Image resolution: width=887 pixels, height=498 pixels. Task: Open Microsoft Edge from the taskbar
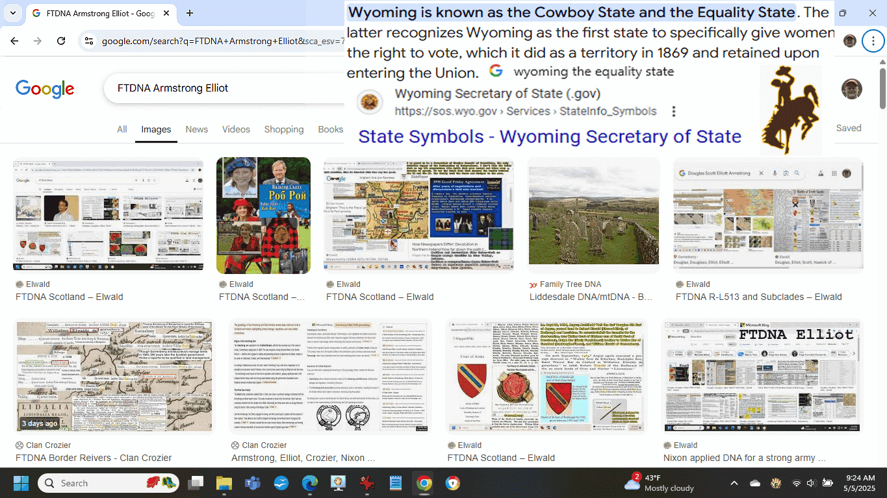point(309,483)
